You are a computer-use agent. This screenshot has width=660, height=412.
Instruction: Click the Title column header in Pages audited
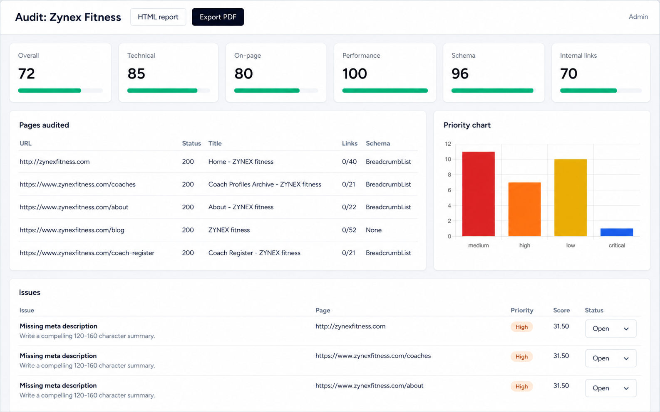pos(215,143)
